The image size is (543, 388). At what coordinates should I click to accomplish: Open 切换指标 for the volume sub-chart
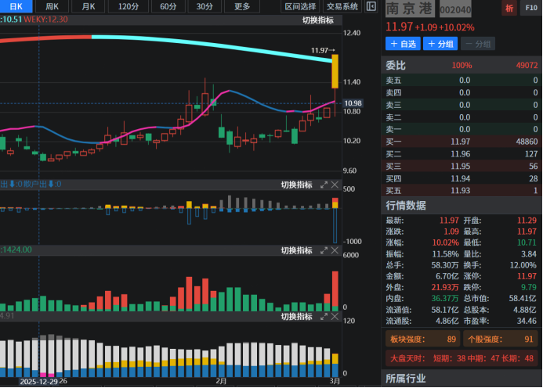297,250
